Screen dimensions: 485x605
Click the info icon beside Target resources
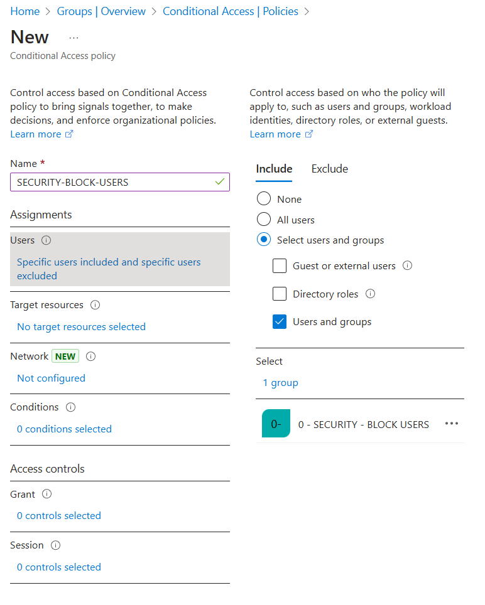[95, 305]
